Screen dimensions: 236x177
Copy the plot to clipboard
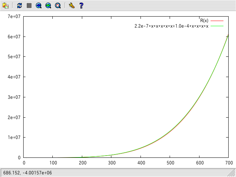click(6, 6)
